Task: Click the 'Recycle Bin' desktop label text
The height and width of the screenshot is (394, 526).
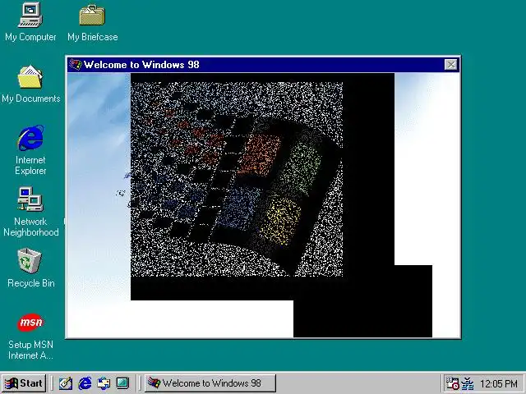Action: [31, 283]
